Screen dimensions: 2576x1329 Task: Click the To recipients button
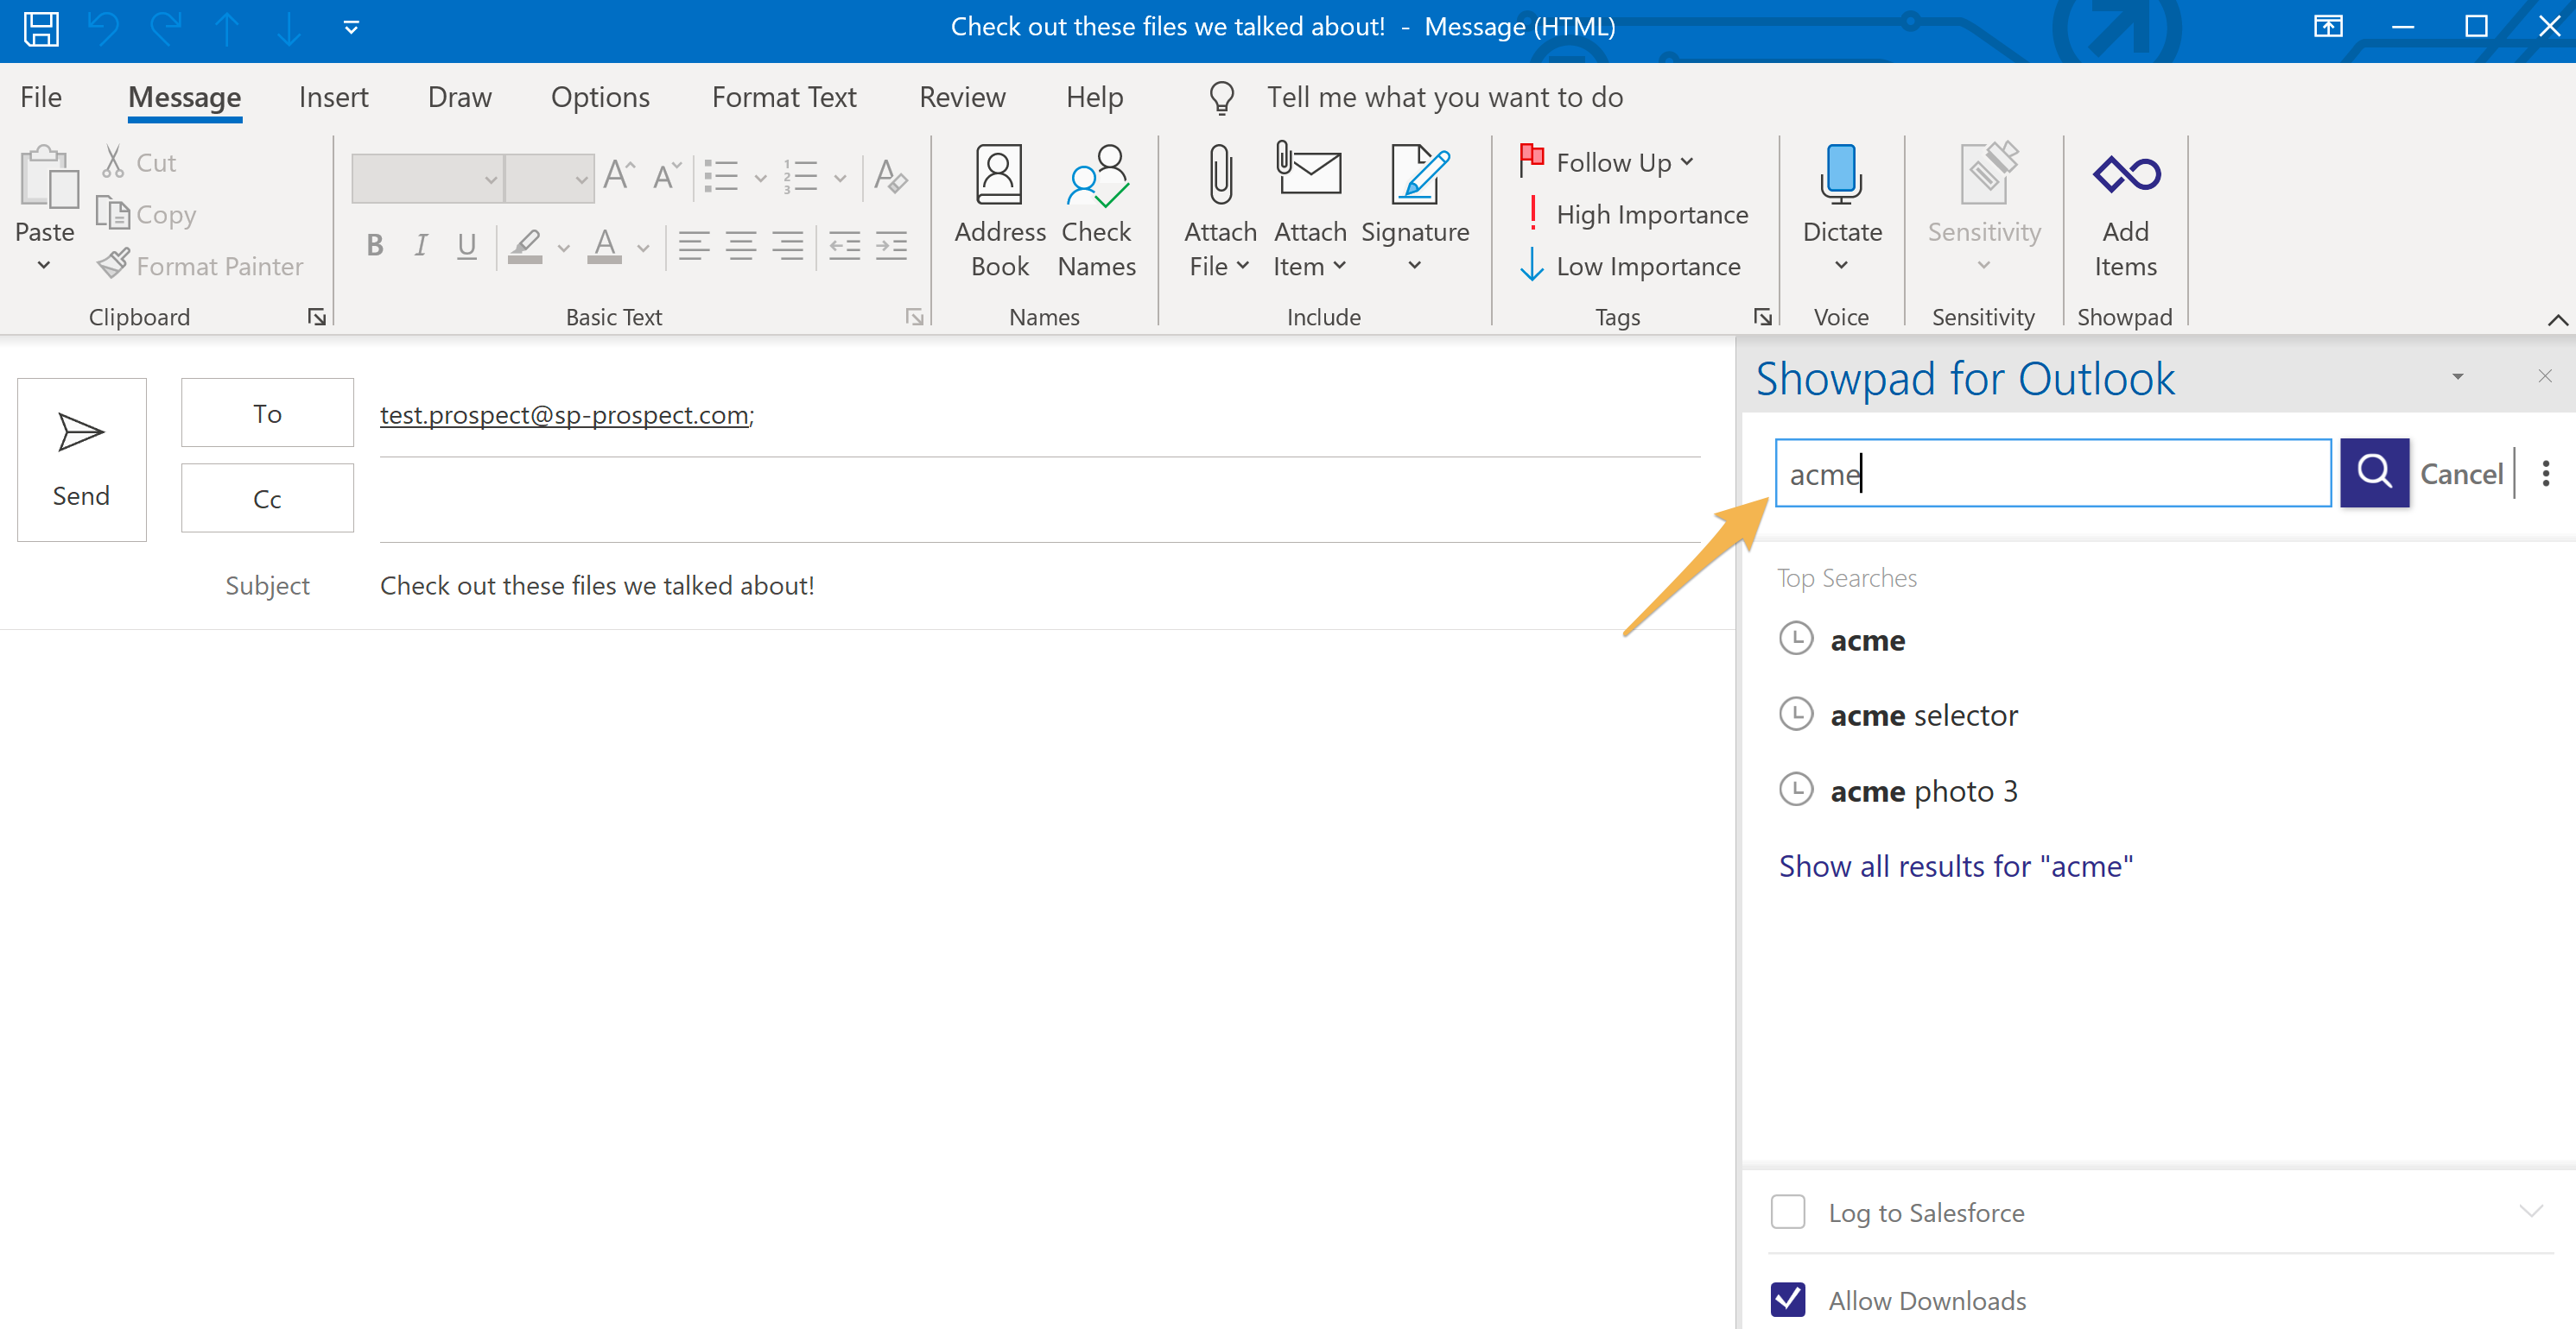267,413
